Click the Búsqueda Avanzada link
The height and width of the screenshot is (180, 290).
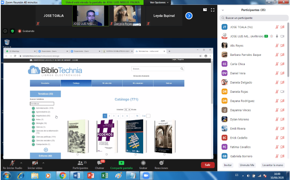click(x=141, y=76)
